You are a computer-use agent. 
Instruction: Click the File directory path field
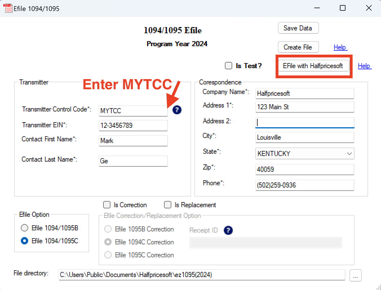point(202,275)
